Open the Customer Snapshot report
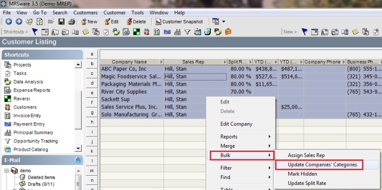The image size is (382, 190). coord(179,22)
